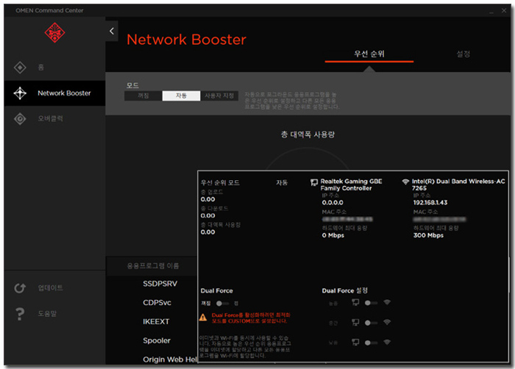Minimize the OMEN Command Center window
This screenshot has height=369, width=515.
(x=491, y=11)
